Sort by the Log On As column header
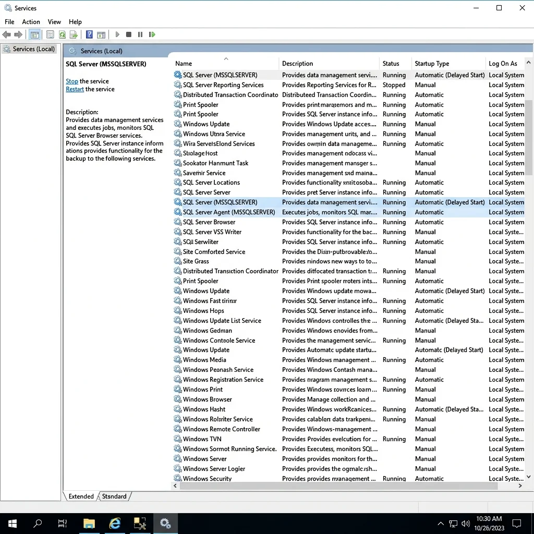The image size is (534, 534). pyautogui.click(x=505, y=63)
